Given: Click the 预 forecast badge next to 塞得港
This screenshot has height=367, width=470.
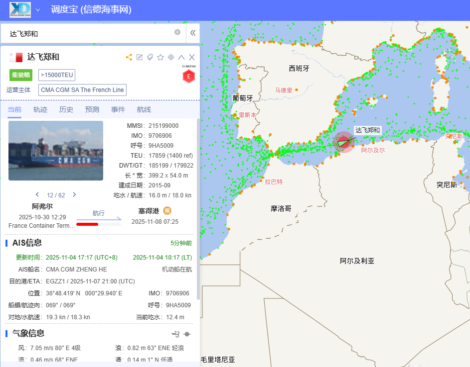Looking at the screenshot, I should 167,210.
